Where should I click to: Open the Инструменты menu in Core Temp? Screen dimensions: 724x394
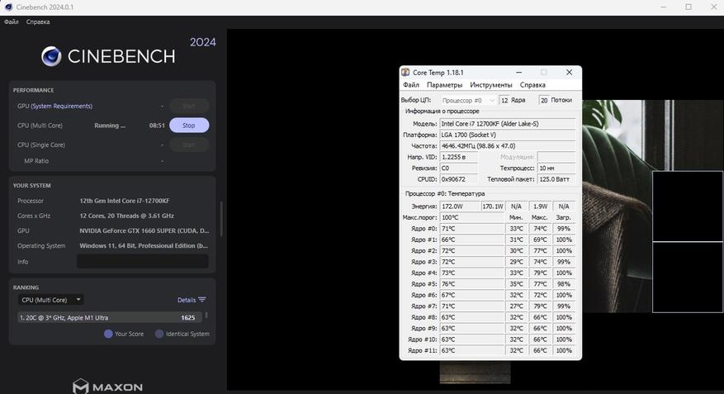(491, 85)
